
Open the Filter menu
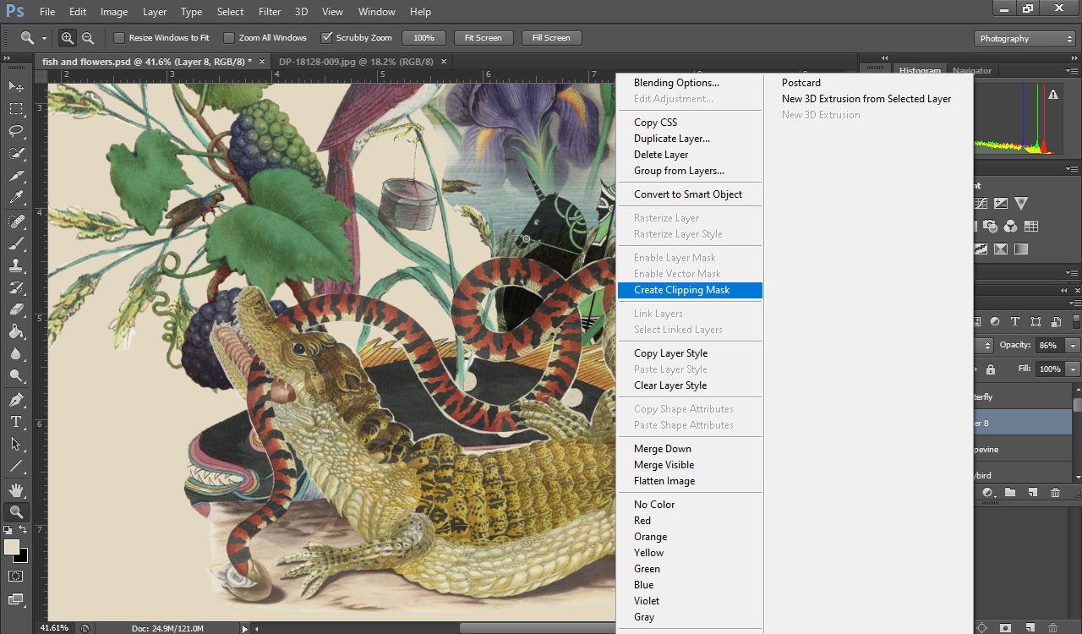[270, 12]
